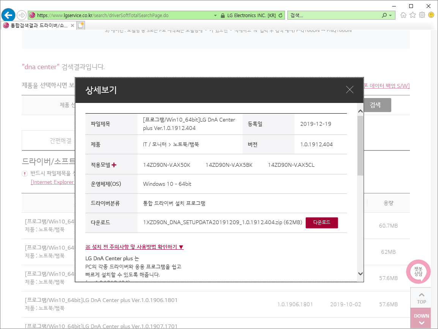The width and height of the screenshot is (438, 329).
Task: Click the 버전 value 1.0.1912.404
Action: pyautogui.click(x=317, y=144)
